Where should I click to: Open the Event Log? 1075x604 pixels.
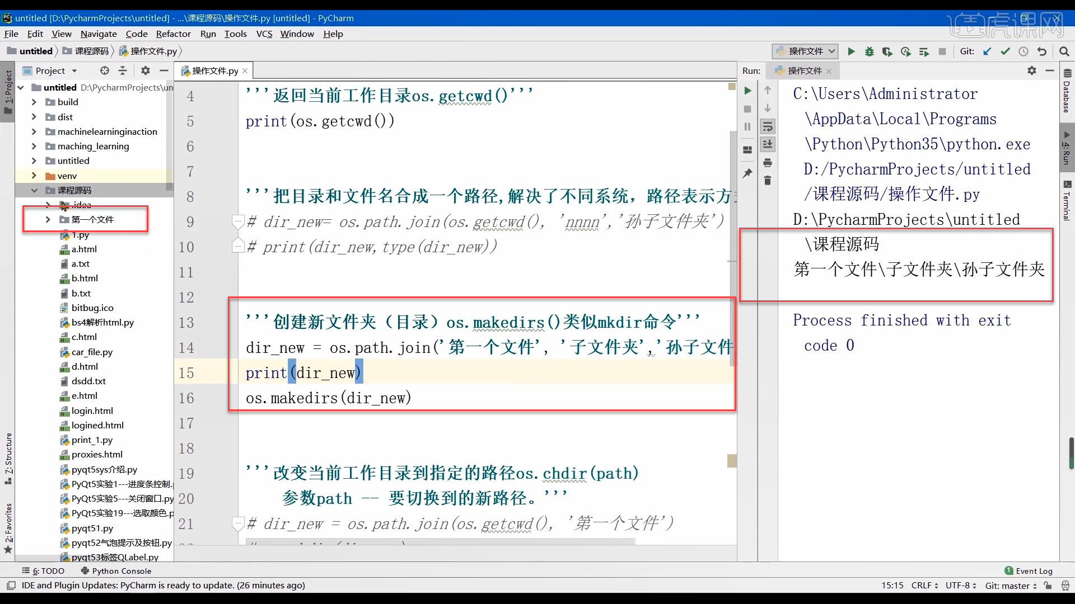coord(1034,570)
